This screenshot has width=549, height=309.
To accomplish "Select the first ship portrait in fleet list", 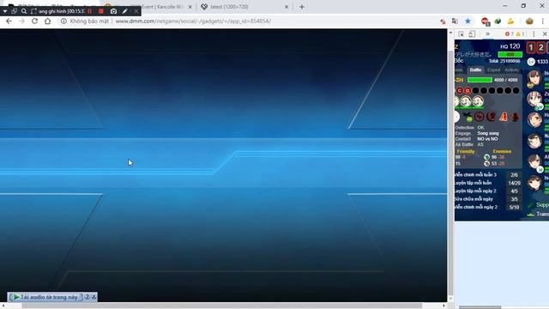I will (534, 78).
